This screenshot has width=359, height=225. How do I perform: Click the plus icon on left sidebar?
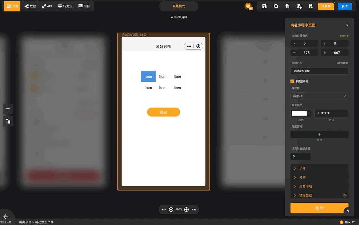(8, 109)
